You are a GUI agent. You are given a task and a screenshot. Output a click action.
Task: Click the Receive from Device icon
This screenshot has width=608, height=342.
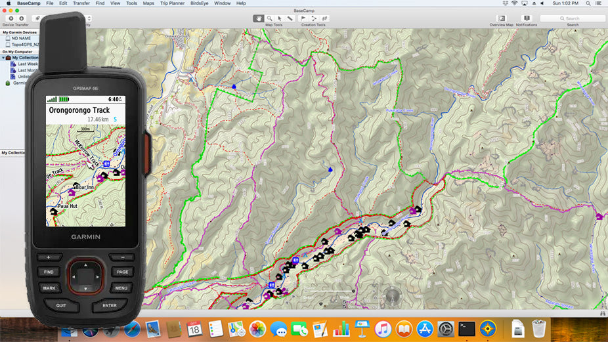[22, 18]
